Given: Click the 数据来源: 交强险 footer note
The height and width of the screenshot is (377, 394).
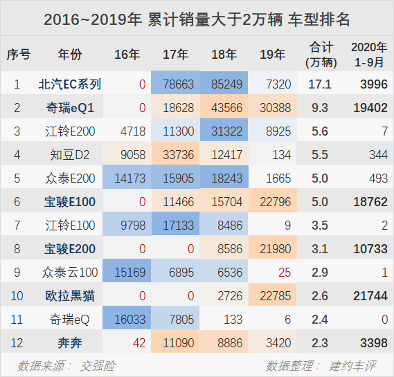Looking at the screenshot, I should [66, 366].
